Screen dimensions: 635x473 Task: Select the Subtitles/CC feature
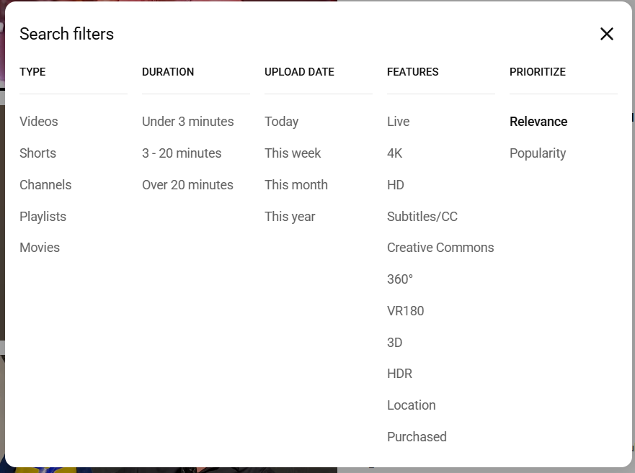click(x=422, y=217)
